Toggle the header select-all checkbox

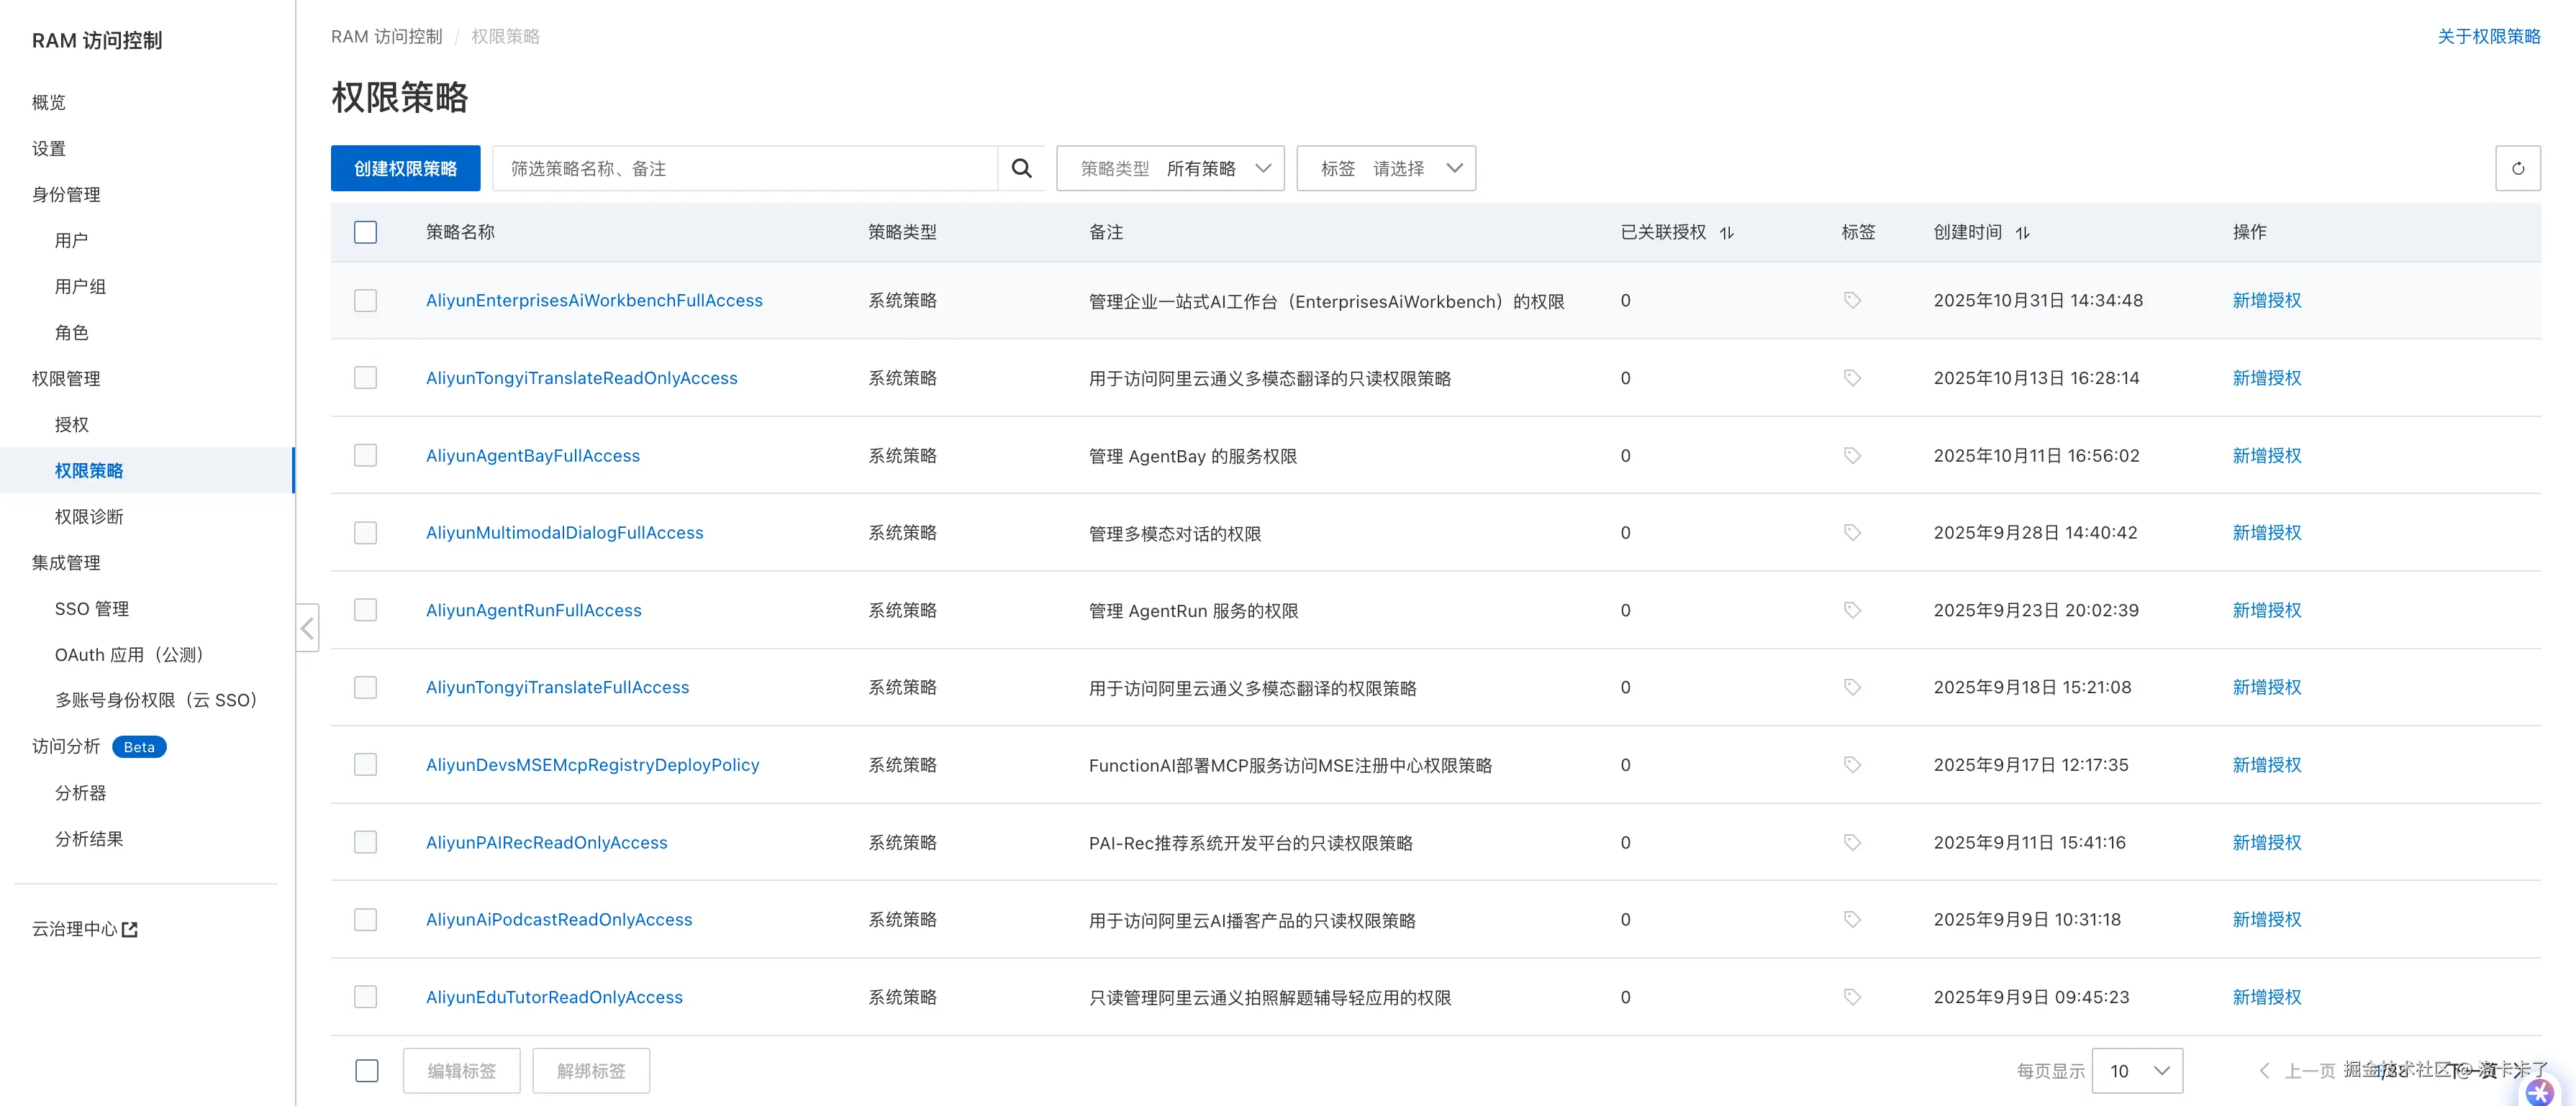coord(366,233)
